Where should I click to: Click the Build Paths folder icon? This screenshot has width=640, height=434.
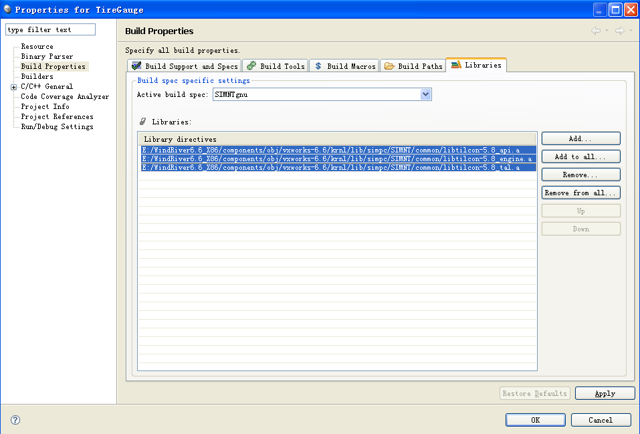pos(389,66)
